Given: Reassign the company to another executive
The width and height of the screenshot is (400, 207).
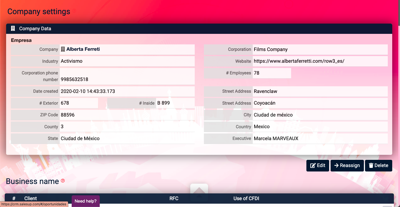Looking at the screenshot, I should [x=347, y=165].
